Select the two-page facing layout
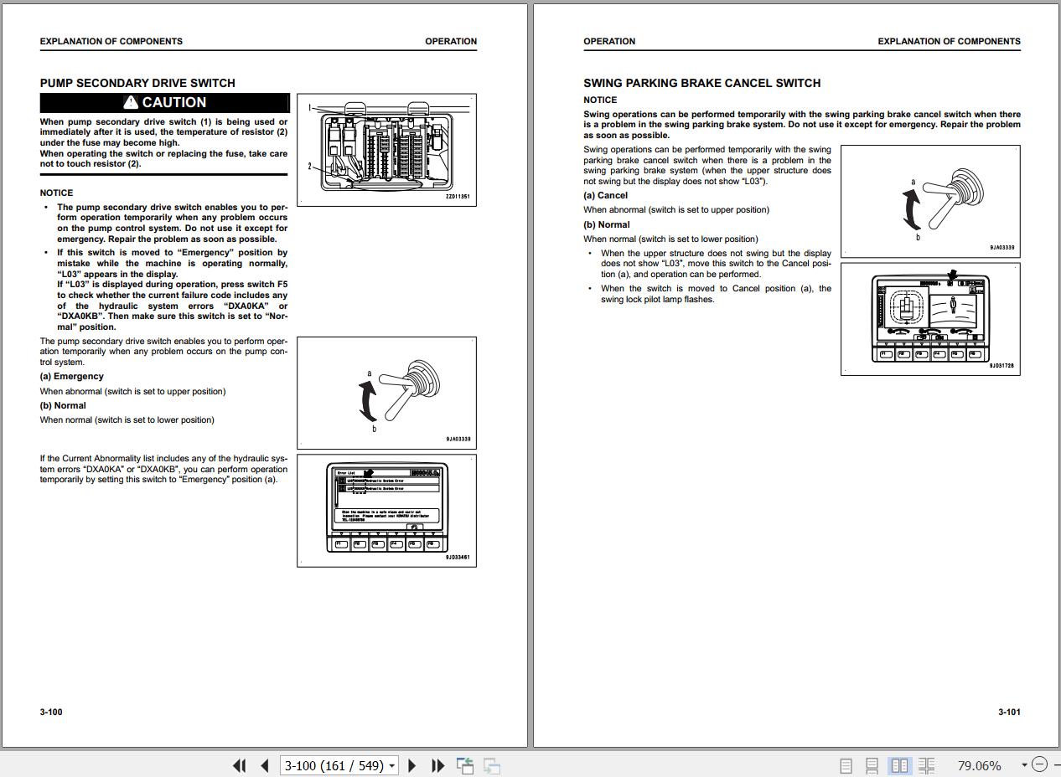This screenshot has width=1061, height=777. point(899,765)
